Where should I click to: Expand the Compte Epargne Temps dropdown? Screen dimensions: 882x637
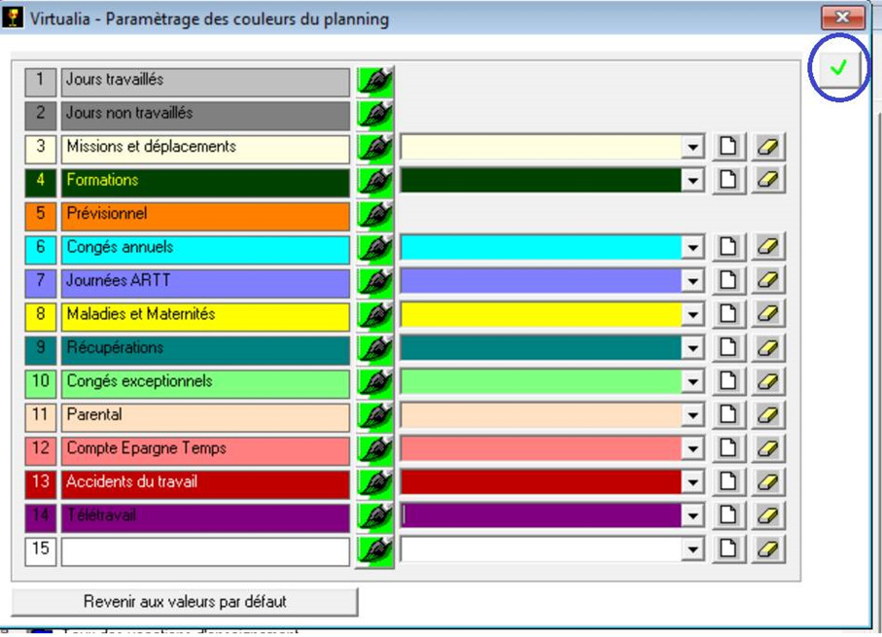coord(692,449)
